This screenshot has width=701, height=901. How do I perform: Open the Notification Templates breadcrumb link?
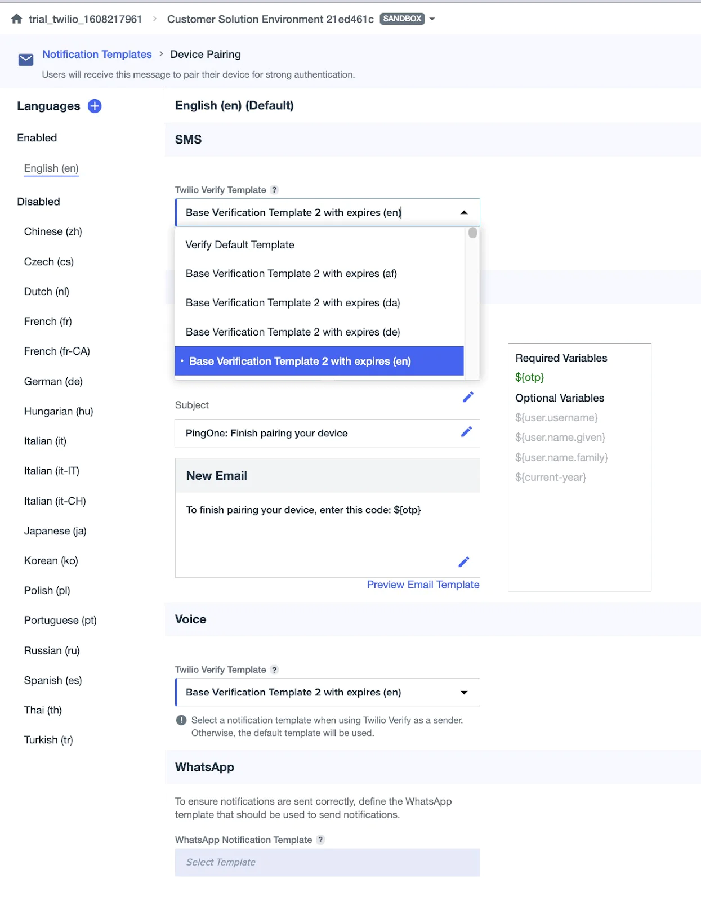pyautogui.click(x=96, y=54)
